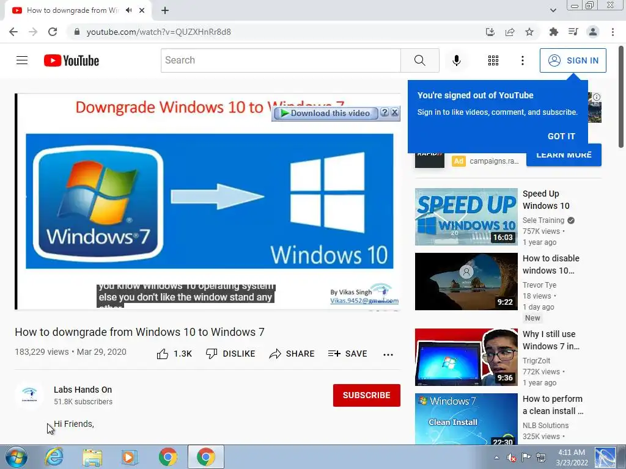Open the How to disable windows 10 thumbnail
The height and width of the screenshot is (469, 626).
466,282
